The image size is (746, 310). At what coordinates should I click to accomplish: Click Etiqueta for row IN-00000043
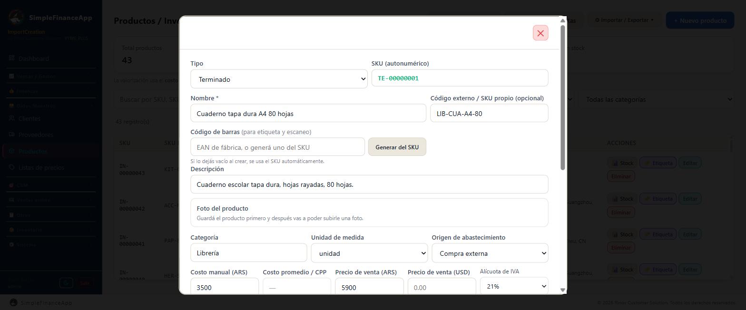coord(658,163)
